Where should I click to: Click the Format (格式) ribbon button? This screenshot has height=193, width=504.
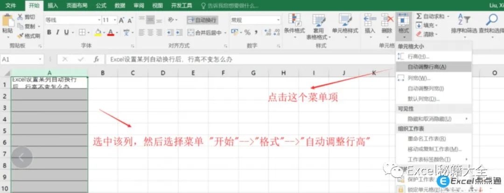pyautogui.click(x=403, y=26)
